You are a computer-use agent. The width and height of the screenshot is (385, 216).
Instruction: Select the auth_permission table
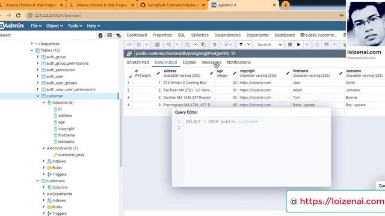click(x=61, y=70)
